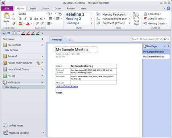Select the green pen in quick access toolbar
The height and width of the screenshot is (138, 172).
(x=38, y=33)
